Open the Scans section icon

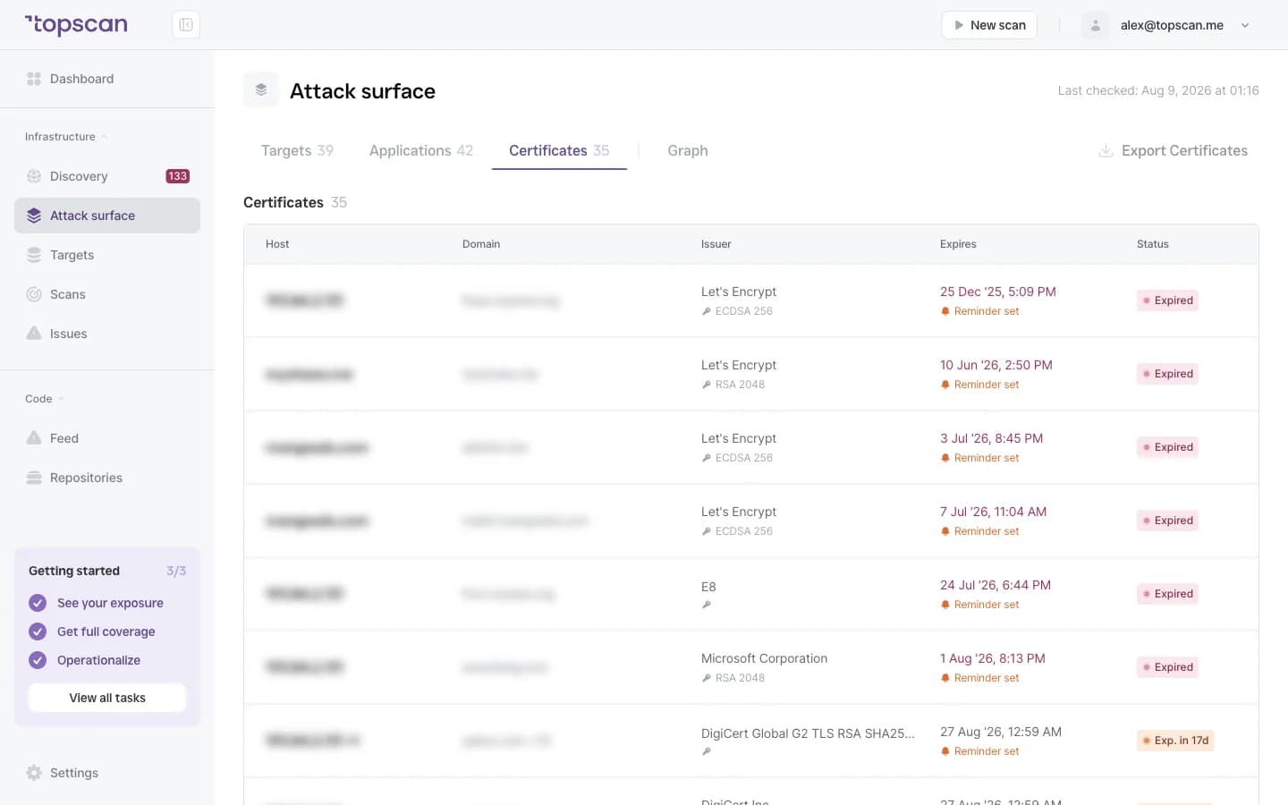click(34, 294)
